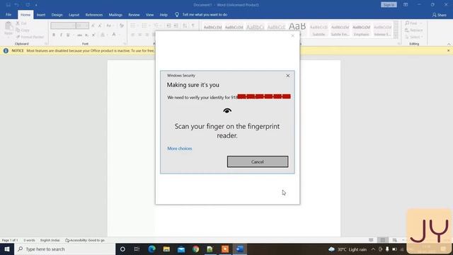The height and width of the screenshot is (255, 453).
Task: Click the taskbar search box
Action: point(64,249)
